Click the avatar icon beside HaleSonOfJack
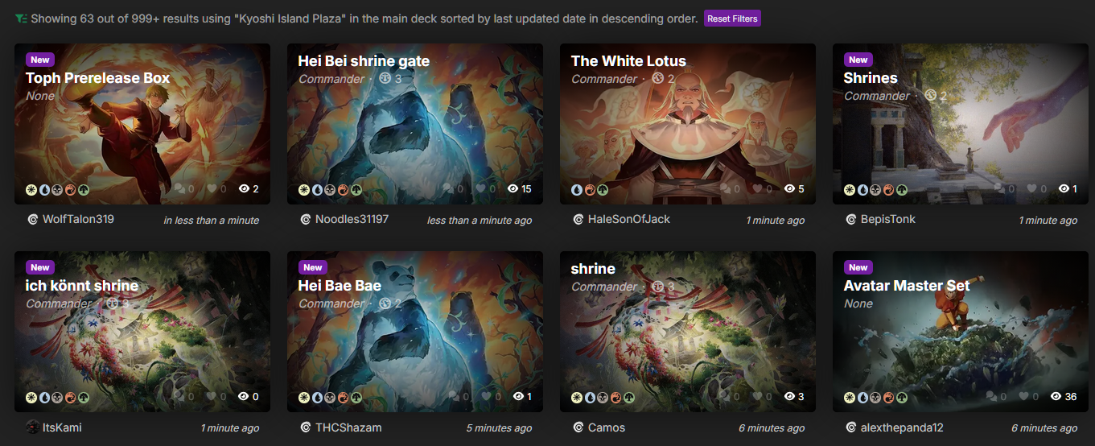This screenshot has height=446, width=1095. point(578,219)
